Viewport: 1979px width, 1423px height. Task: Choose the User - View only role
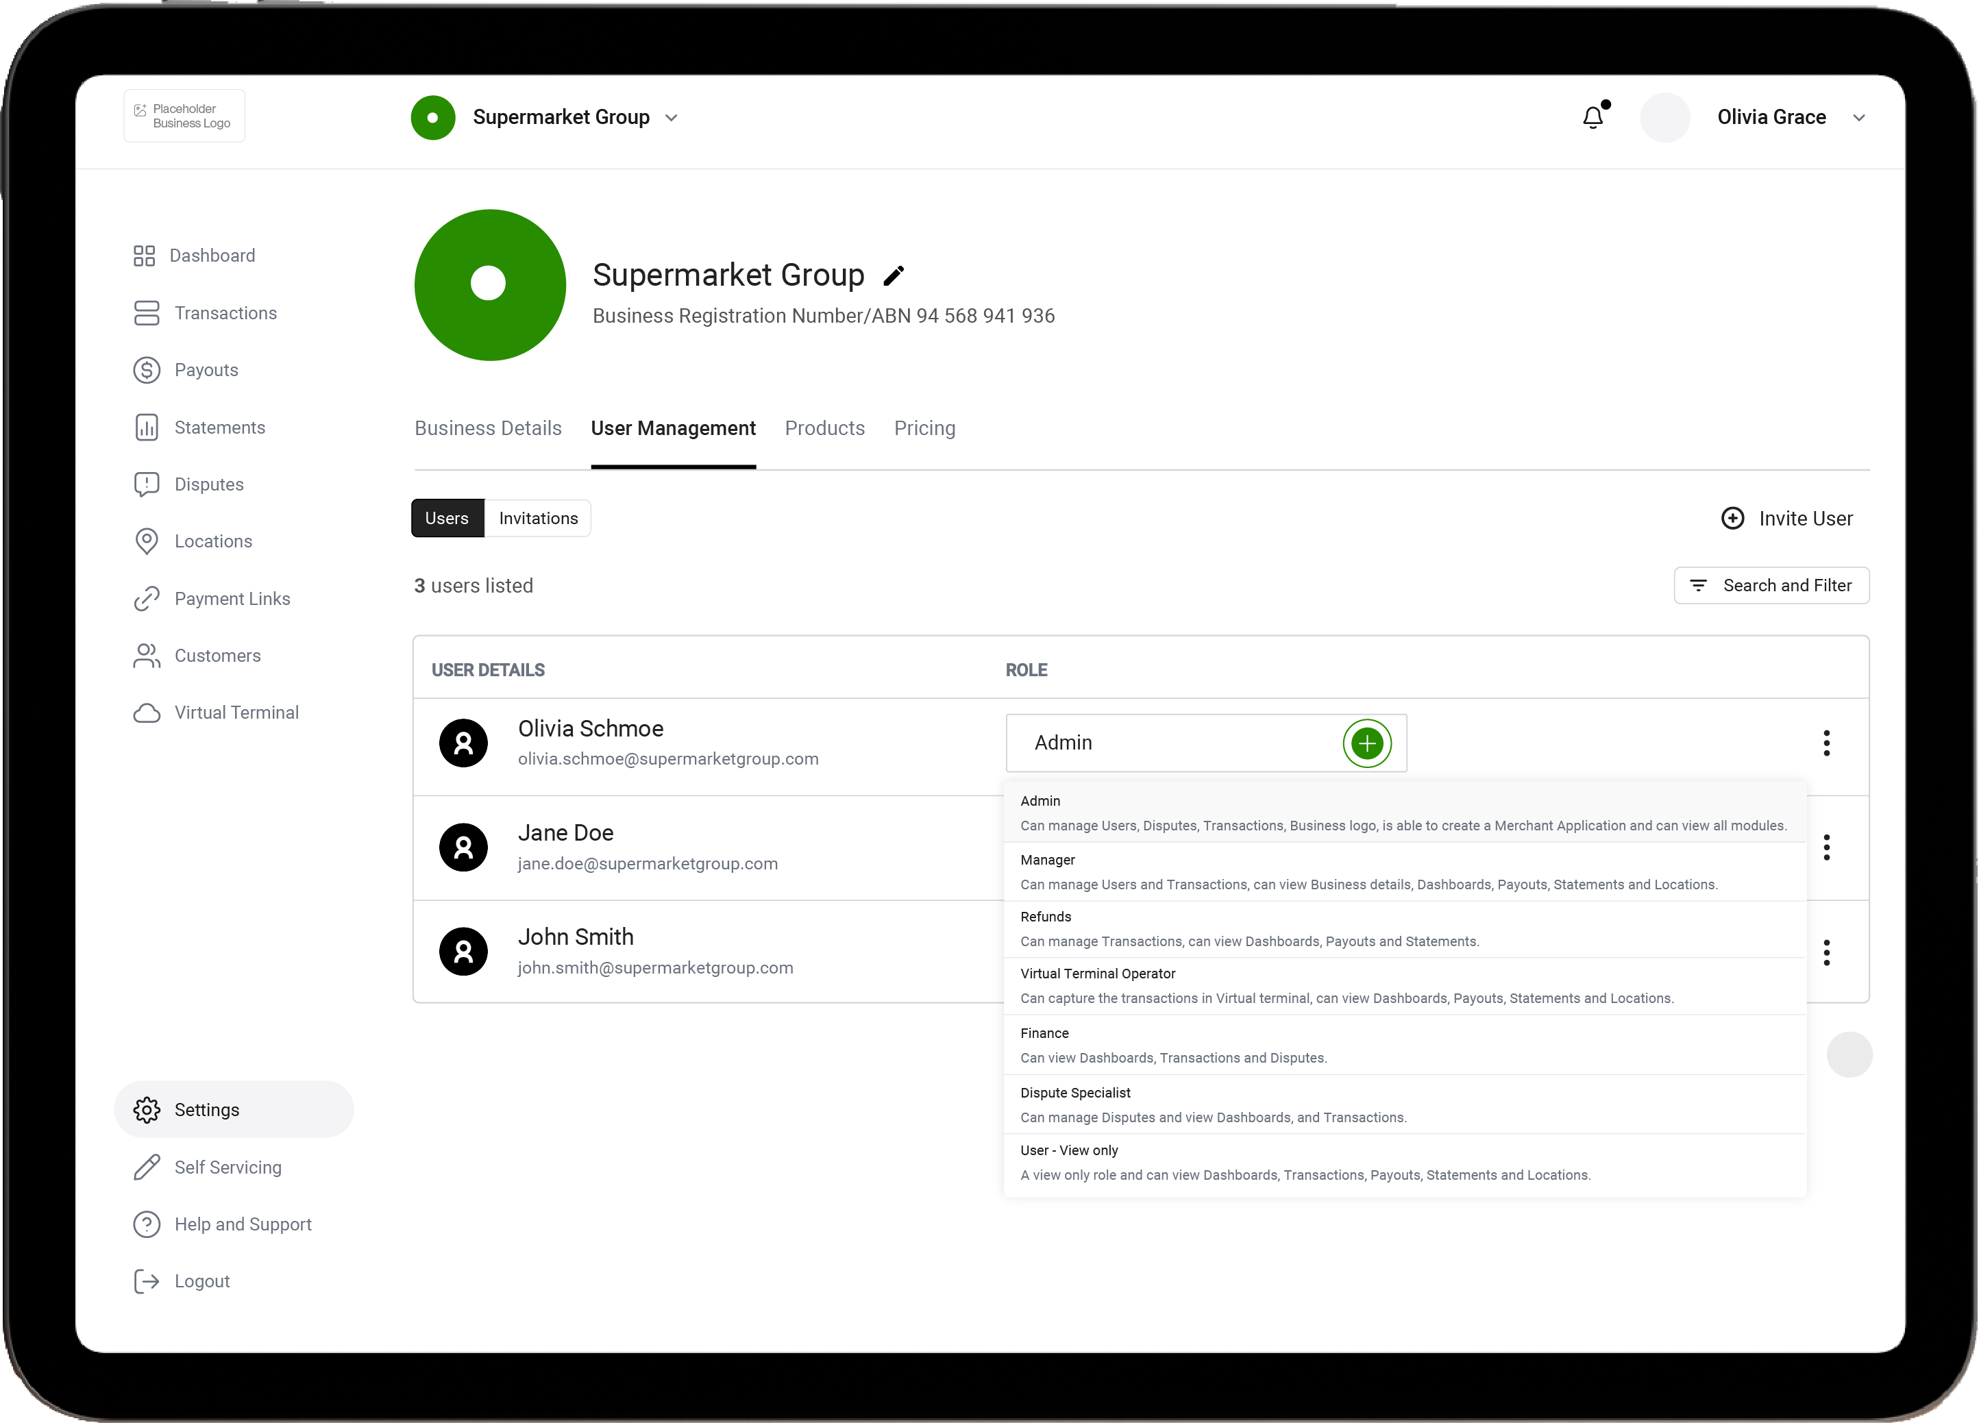1405,1164
